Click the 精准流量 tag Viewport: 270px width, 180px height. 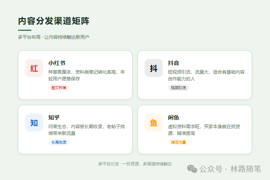pyautogui.click(x=178, y=142)
